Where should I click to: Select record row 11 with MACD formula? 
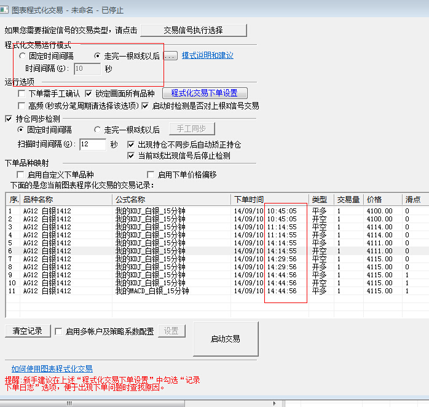154,291
